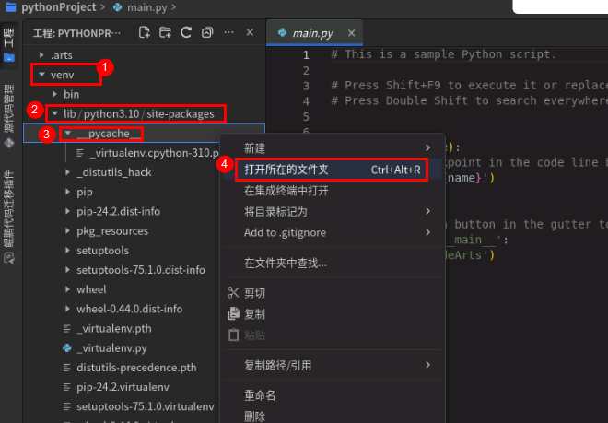The width and height of the screenshot is (608, 423).
Task: Click pythonProject breadcrumb text
Action: [x=59, y=7]
